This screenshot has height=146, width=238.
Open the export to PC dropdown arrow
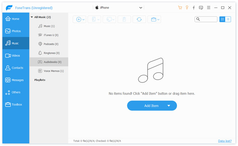[113, 19]
